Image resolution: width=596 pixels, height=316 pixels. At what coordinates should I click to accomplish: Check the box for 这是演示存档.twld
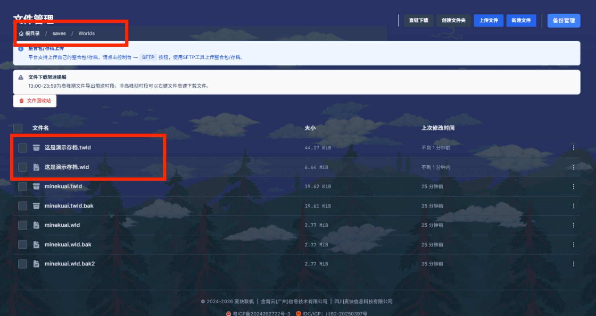pyautogui.click(x=22, y=148)
